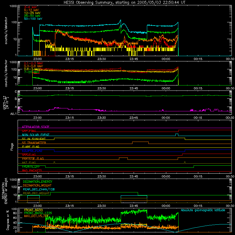Select the FRONTS_OFF flag label
The height and width of the screenshot is (235, 235).
(x=31, y=167)
